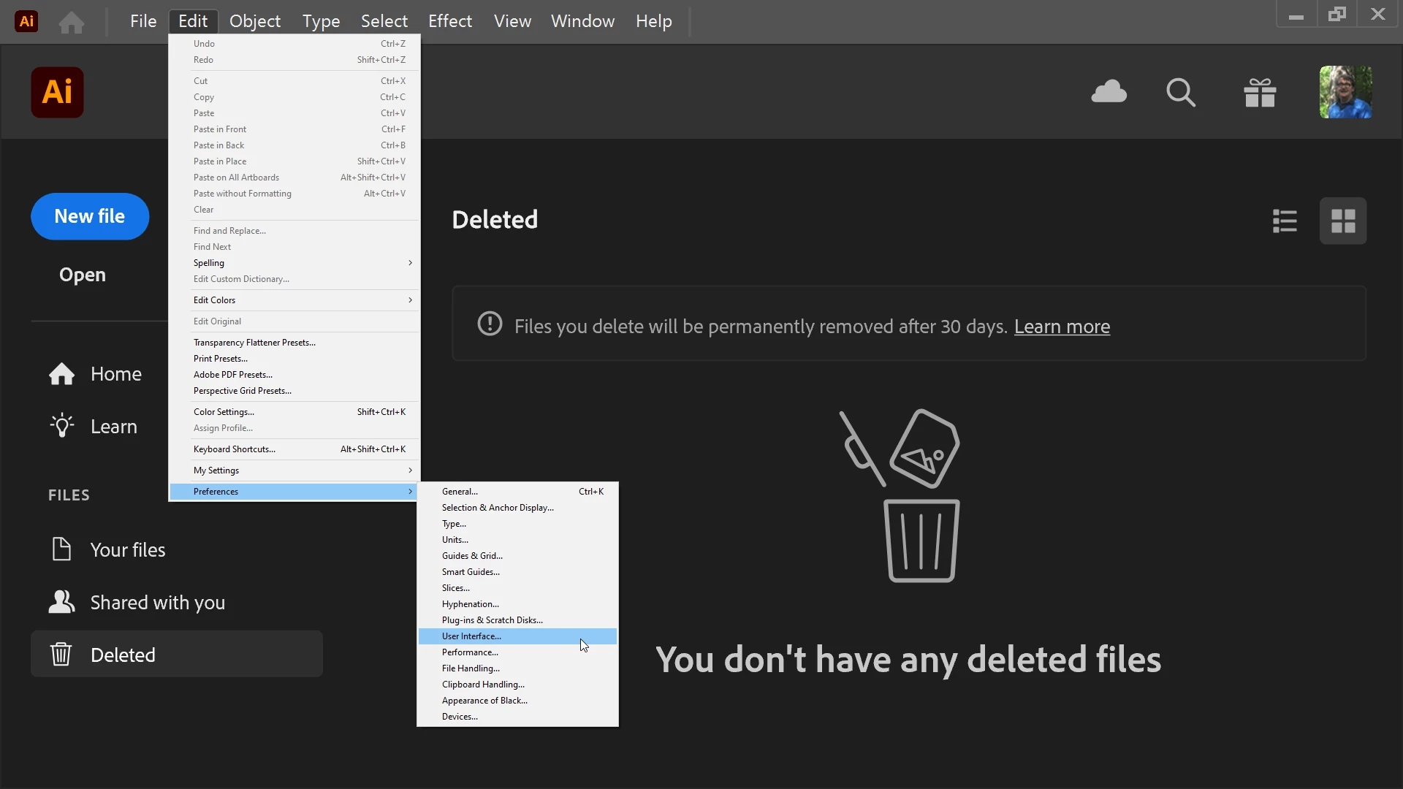Follow the Learn more link
Image resolution: width=1403 pixels, height=789 pixels.
[1062, 327]
